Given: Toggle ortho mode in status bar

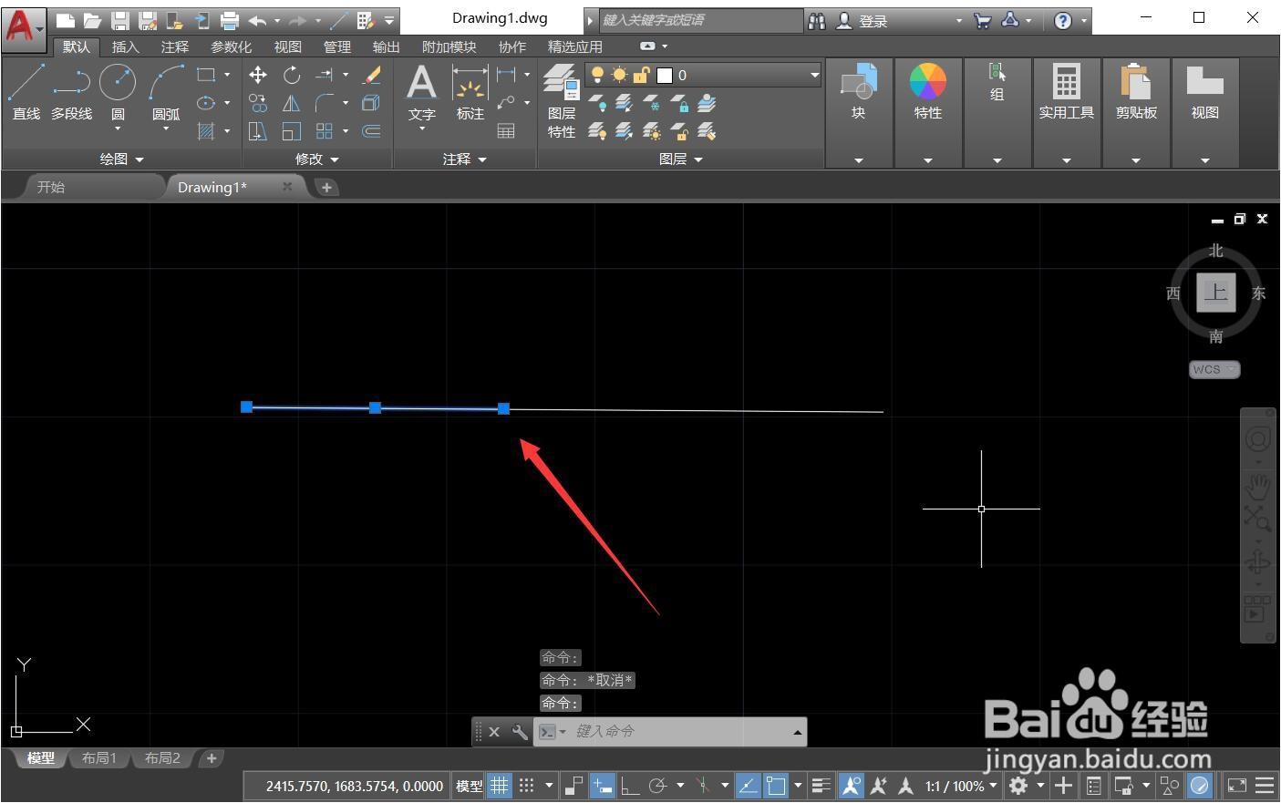Looking at the screenshot, I should tap(630, 786).
